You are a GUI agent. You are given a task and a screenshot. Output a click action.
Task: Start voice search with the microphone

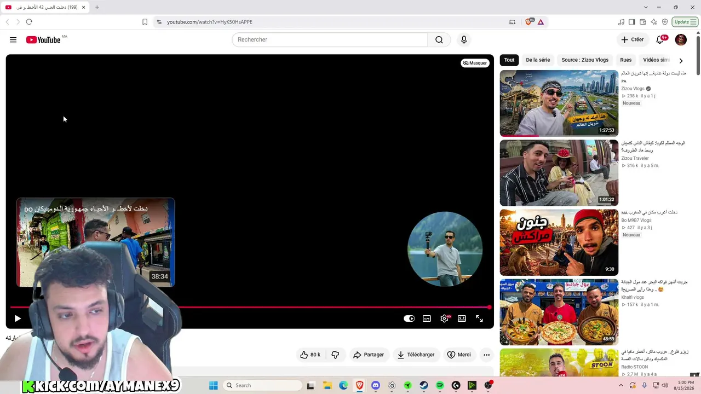tap(464, 40)
